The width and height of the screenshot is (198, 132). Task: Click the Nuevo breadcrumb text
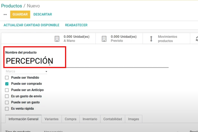coord(33,6)
